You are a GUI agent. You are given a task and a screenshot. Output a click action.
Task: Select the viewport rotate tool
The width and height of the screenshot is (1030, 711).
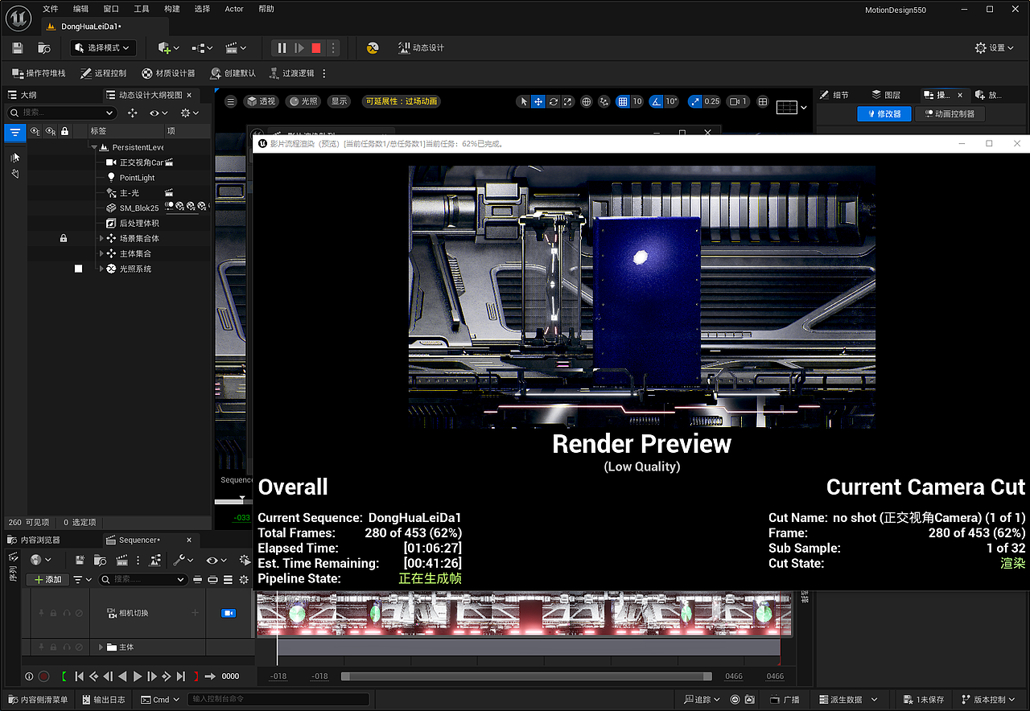pos(554,102)
